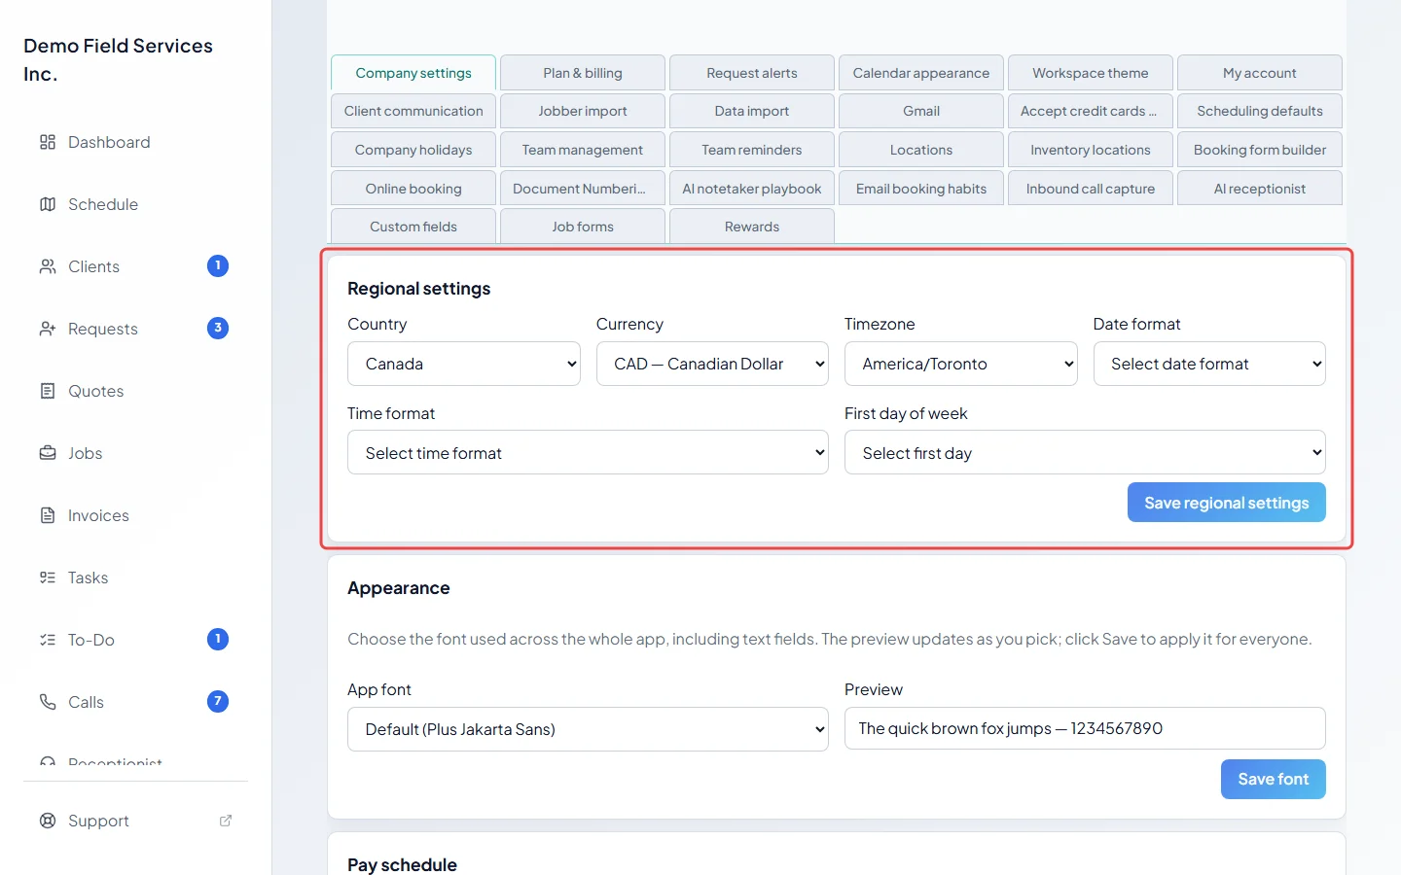1401x875 pixels.
Task: Click the Tasks list icon
Action: point(48,577)
